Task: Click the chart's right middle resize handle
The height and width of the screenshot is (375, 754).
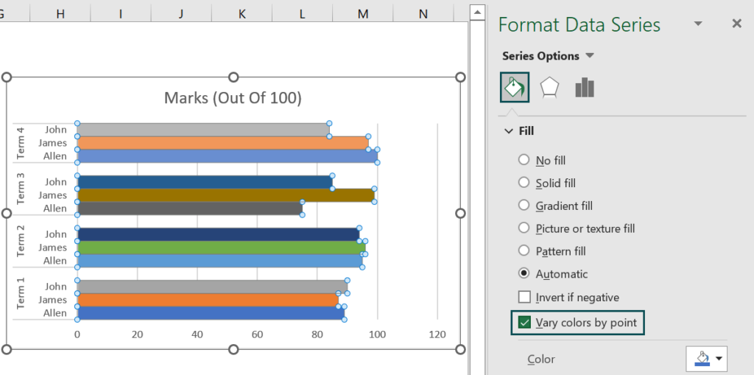Action: 460,213
